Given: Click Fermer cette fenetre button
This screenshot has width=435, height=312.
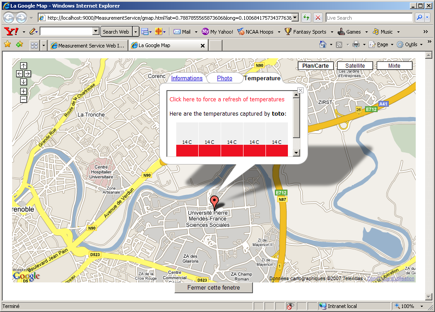Looking at the screenshot, I should [213, 288].
